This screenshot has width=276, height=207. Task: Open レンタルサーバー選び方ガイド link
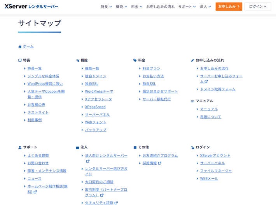[106, 171]
